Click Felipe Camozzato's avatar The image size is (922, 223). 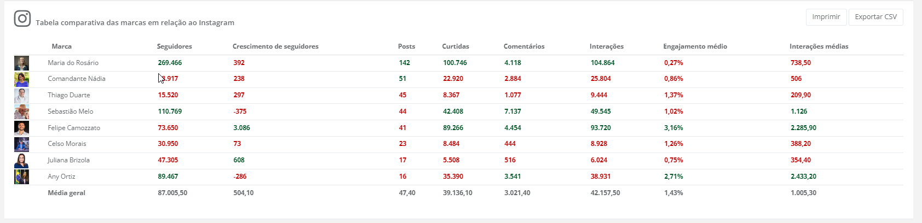point(21,128)
